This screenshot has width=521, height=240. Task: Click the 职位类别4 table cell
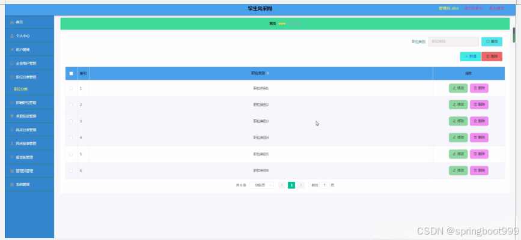(261, 138)
